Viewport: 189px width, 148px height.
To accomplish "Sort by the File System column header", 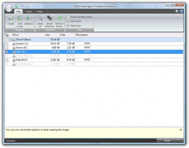I will pos(83,35).
